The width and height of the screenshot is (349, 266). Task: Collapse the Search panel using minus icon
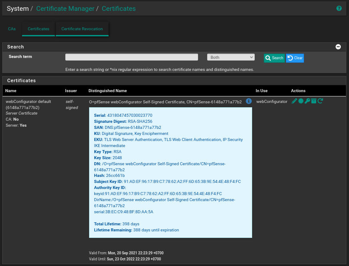pos(338,47)
